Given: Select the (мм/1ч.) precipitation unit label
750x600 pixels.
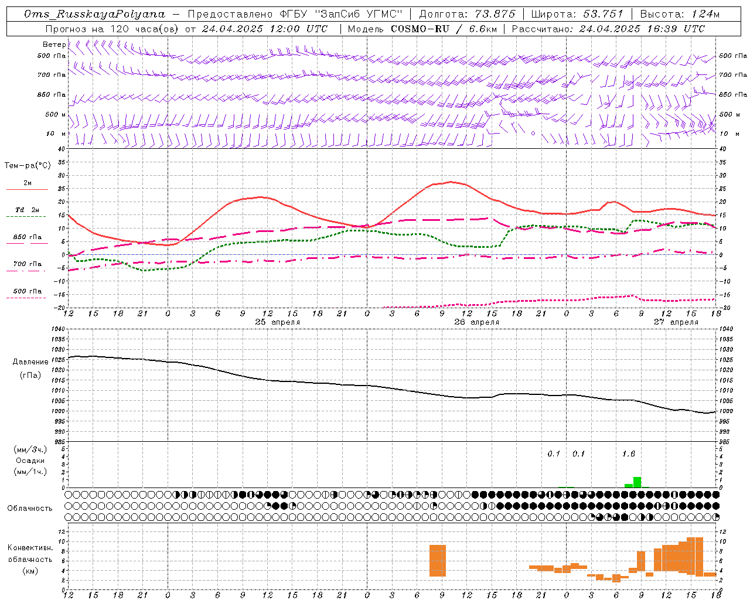Looking at the screenshot, I should point(30,472).
